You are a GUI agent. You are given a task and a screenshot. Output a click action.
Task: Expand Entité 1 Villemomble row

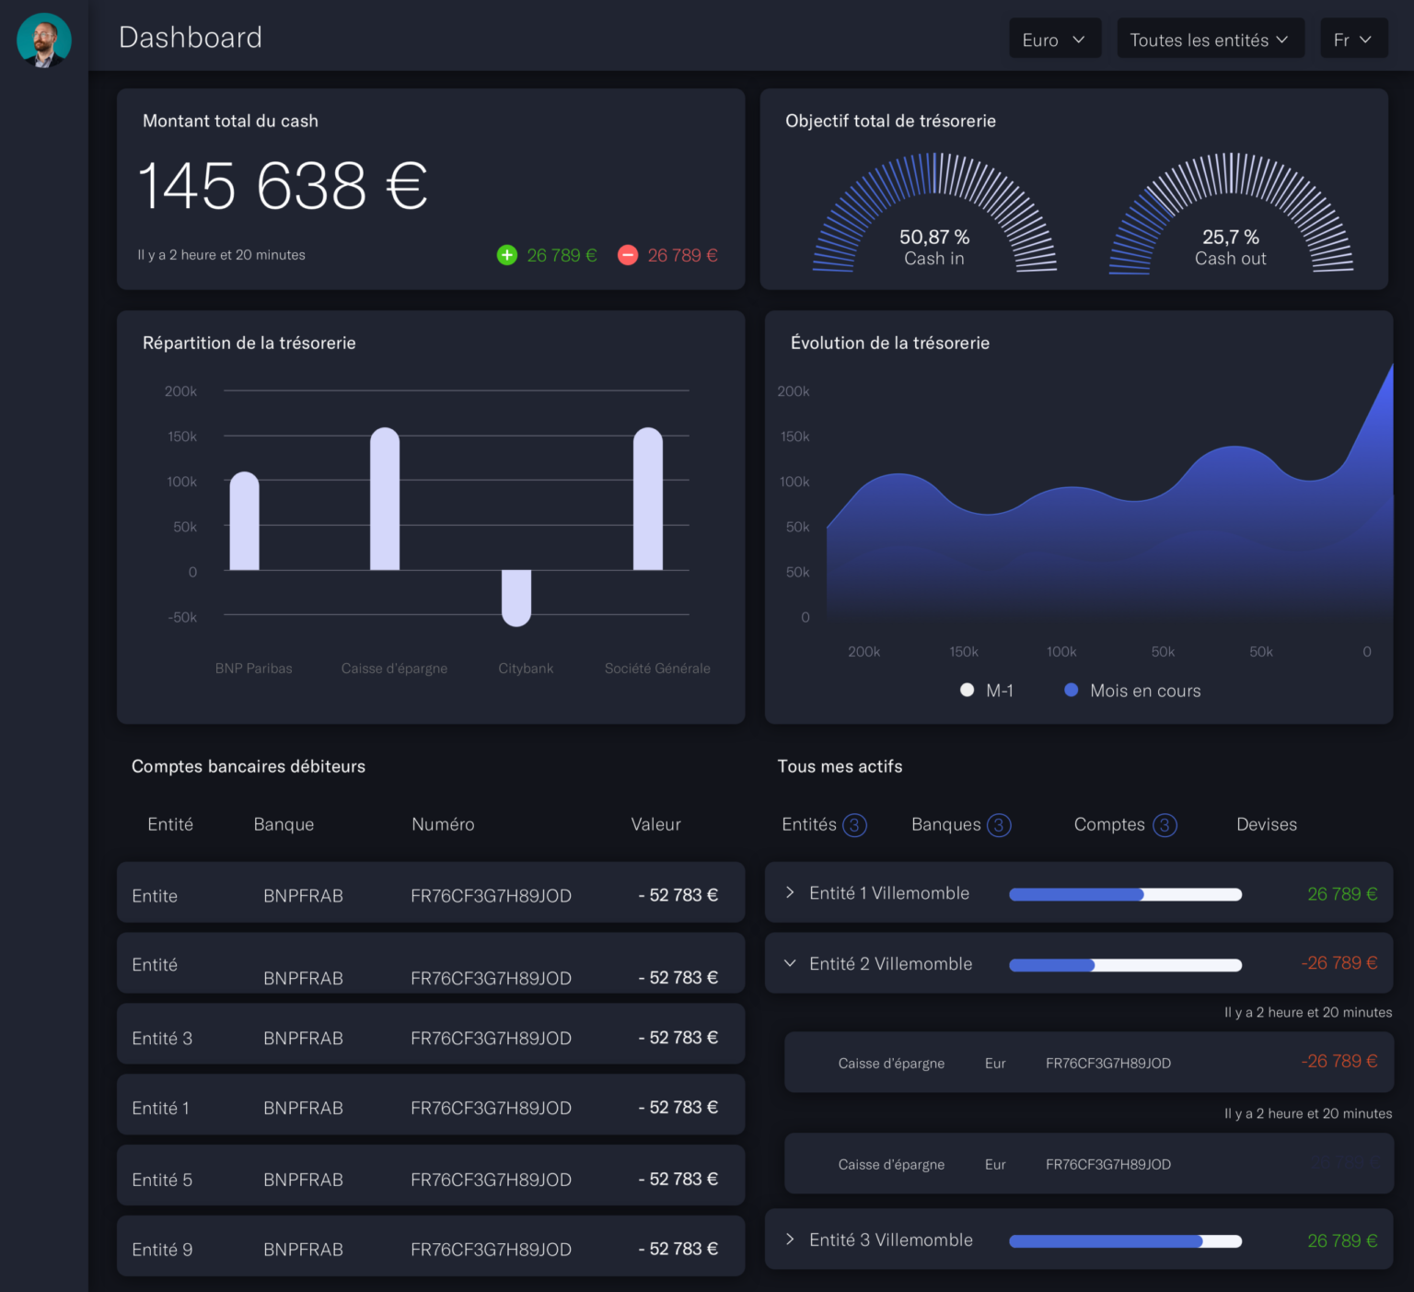pyautogui.click(x=790, y=892)
